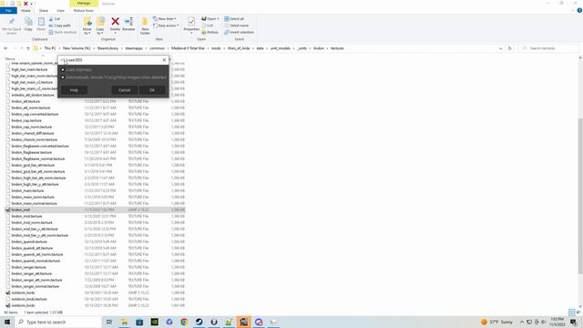Click the blue Help question mark icon

tap(579, 10)
